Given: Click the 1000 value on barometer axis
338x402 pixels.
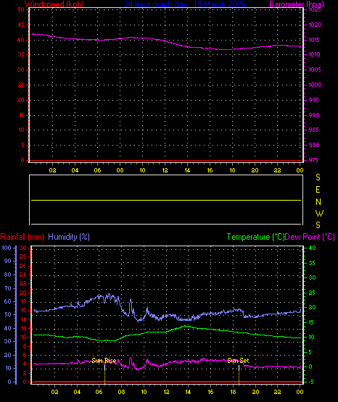Looking at the screenshot, I should [x=316, y=85].
